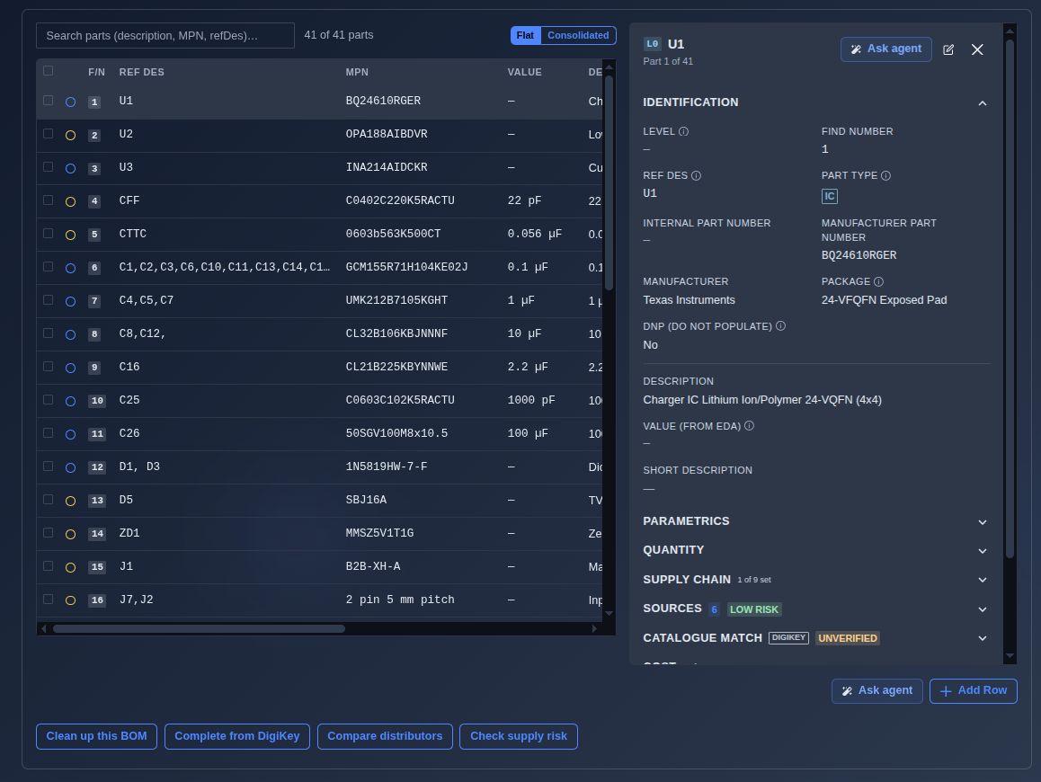Screen dimensions: 1041x782
Task: Click the sources count badge 6
Action: (x=714, y=609)
